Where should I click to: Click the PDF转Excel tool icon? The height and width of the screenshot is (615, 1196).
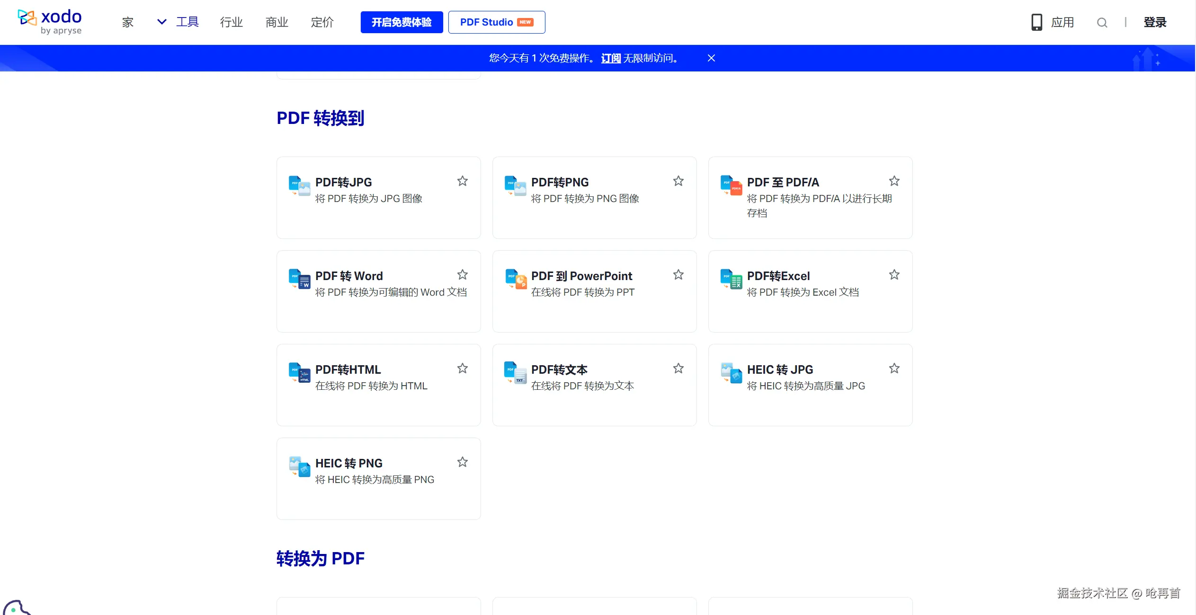pyautogui.click(x=731, y=279)
